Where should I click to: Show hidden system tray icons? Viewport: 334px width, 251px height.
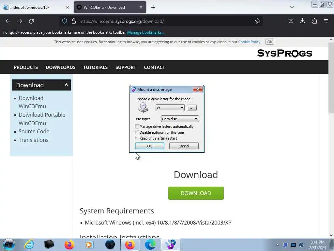coord(277,245)
